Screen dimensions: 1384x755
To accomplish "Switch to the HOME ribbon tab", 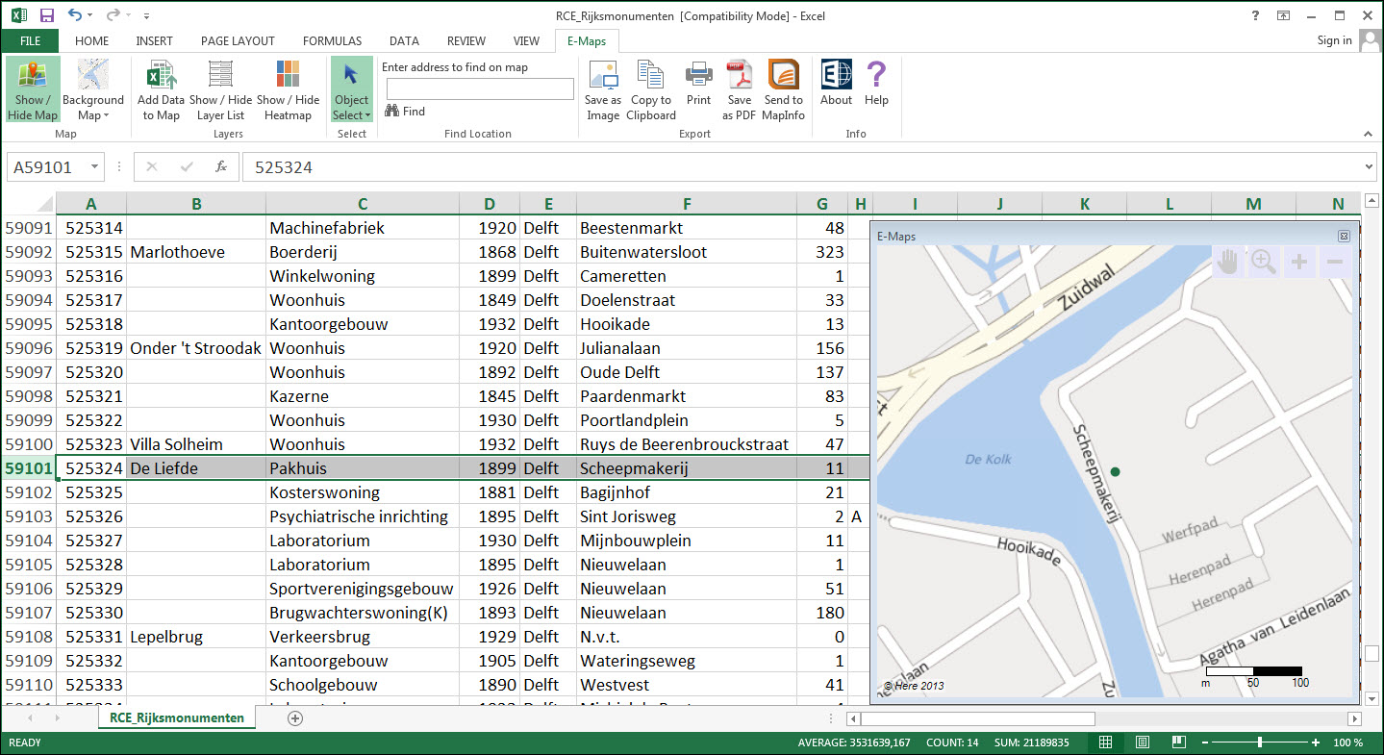I will tap(92, 41).
